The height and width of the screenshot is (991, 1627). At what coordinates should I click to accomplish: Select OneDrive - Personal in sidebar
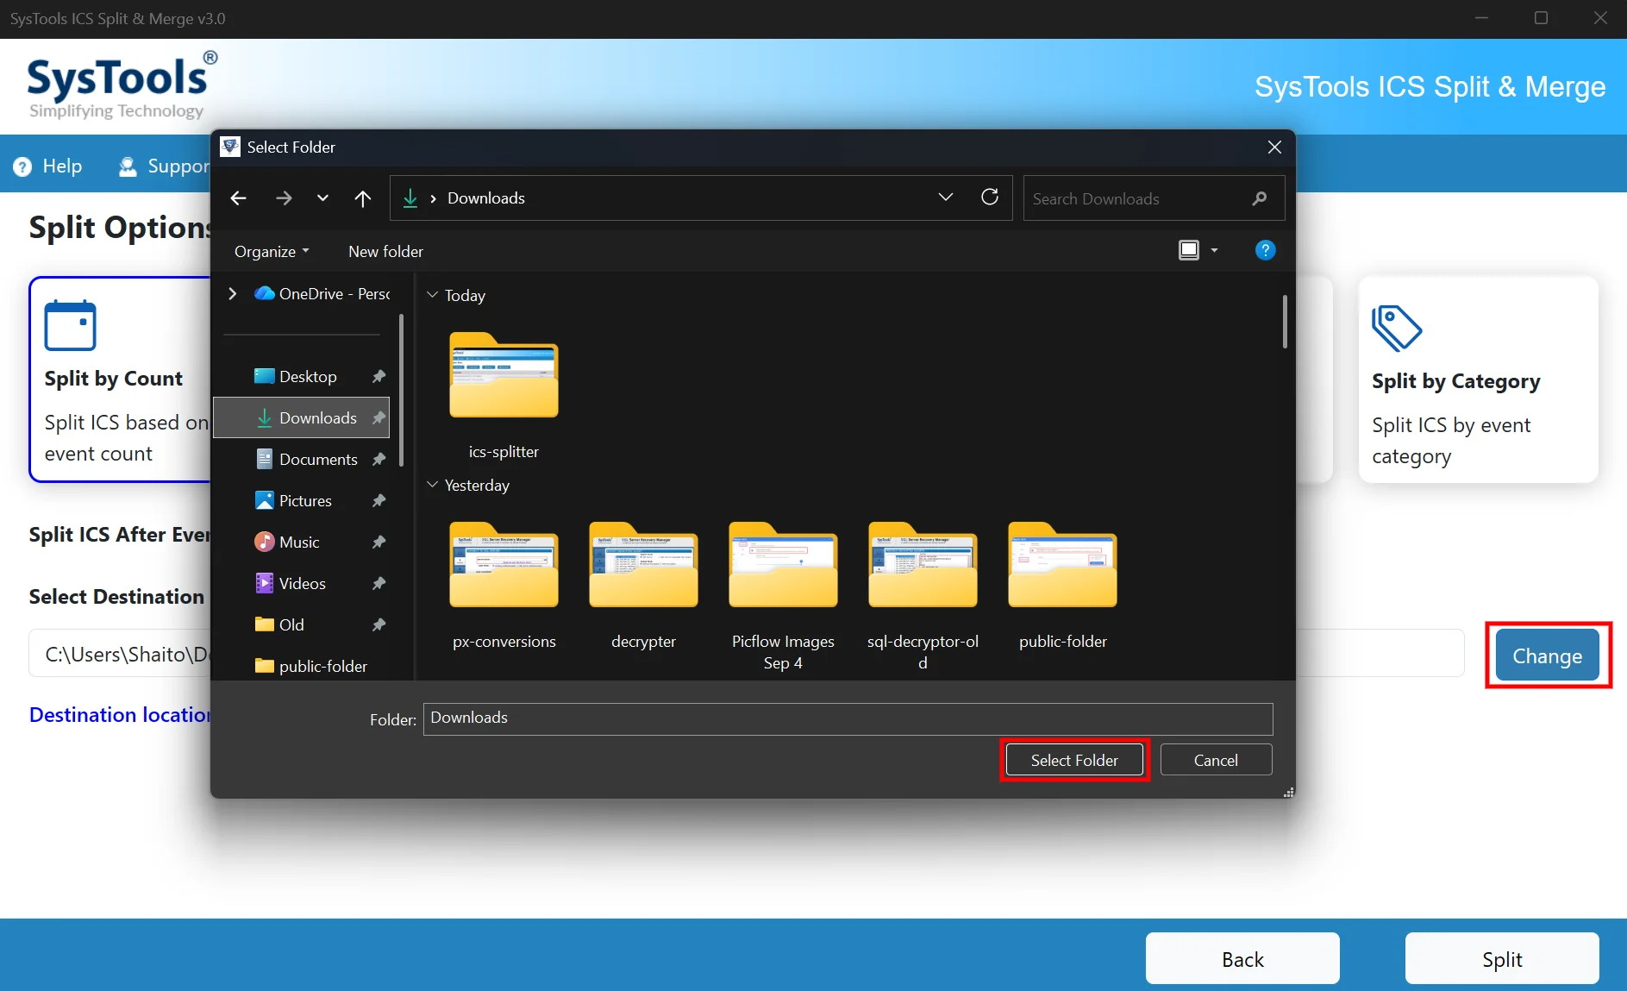point(322,293)
